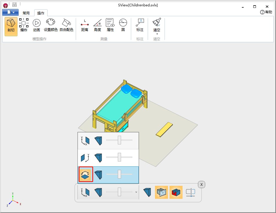Select the 自由配色 paint bucket tool
The height and width of the screenshot is (213, 276).
pos(66,25)
